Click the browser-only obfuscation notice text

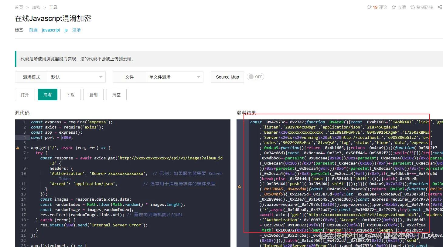(78, 59)
